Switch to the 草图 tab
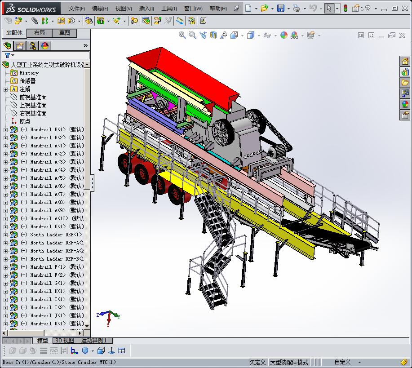The height and width of the screenshot is (368, 412). pos(65,33)
